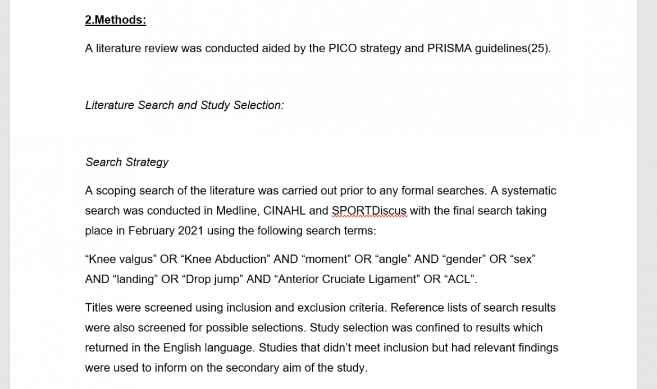Click the "2.Methods:" underlined heading
657x389 pixels.
coord(115,20)
